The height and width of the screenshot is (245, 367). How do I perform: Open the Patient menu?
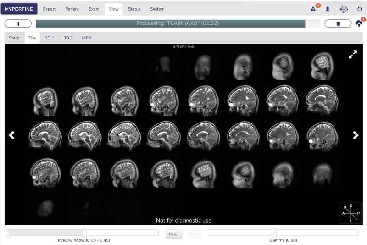pos(72,9)
